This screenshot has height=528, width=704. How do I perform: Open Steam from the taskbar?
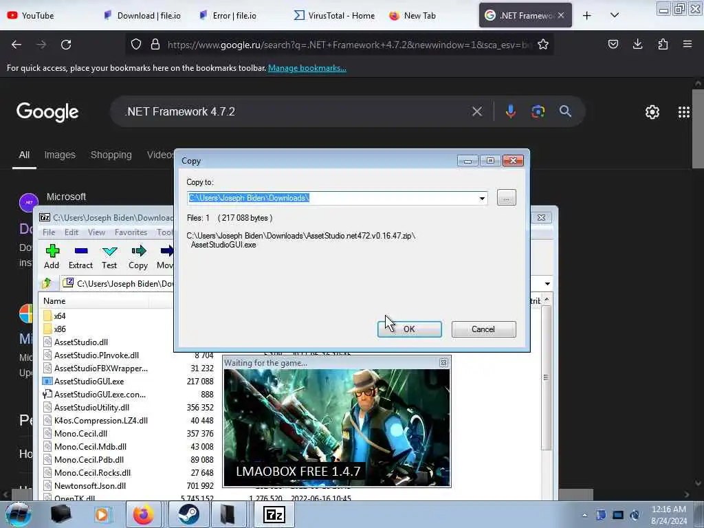[188, 514]
